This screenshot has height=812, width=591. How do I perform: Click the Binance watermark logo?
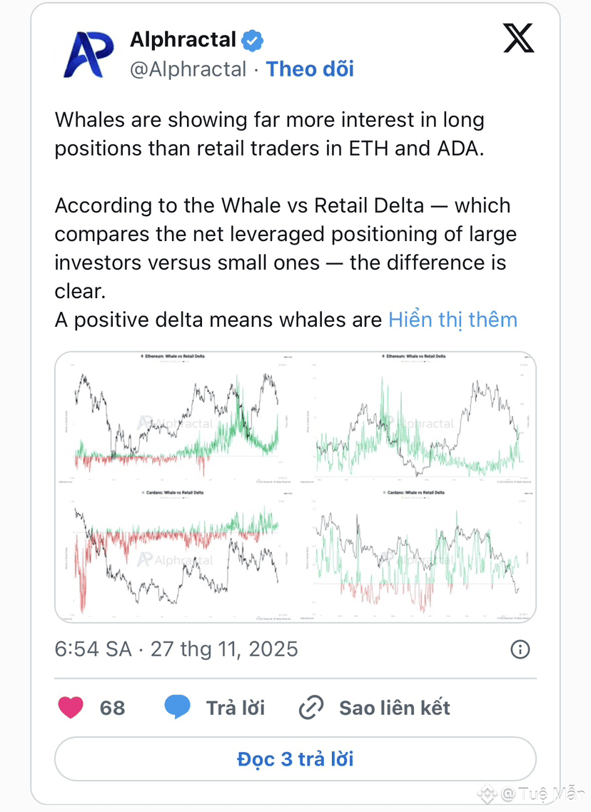point(488,793)
